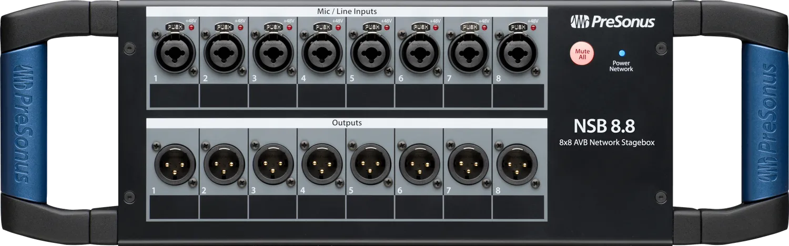
Task: Click the NSB 8.8 model name
Action: [604, 127]
